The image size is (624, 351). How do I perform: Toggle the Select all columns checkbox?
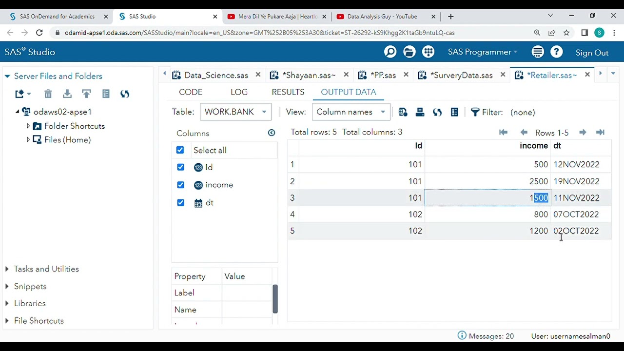(x=180, y=150)
